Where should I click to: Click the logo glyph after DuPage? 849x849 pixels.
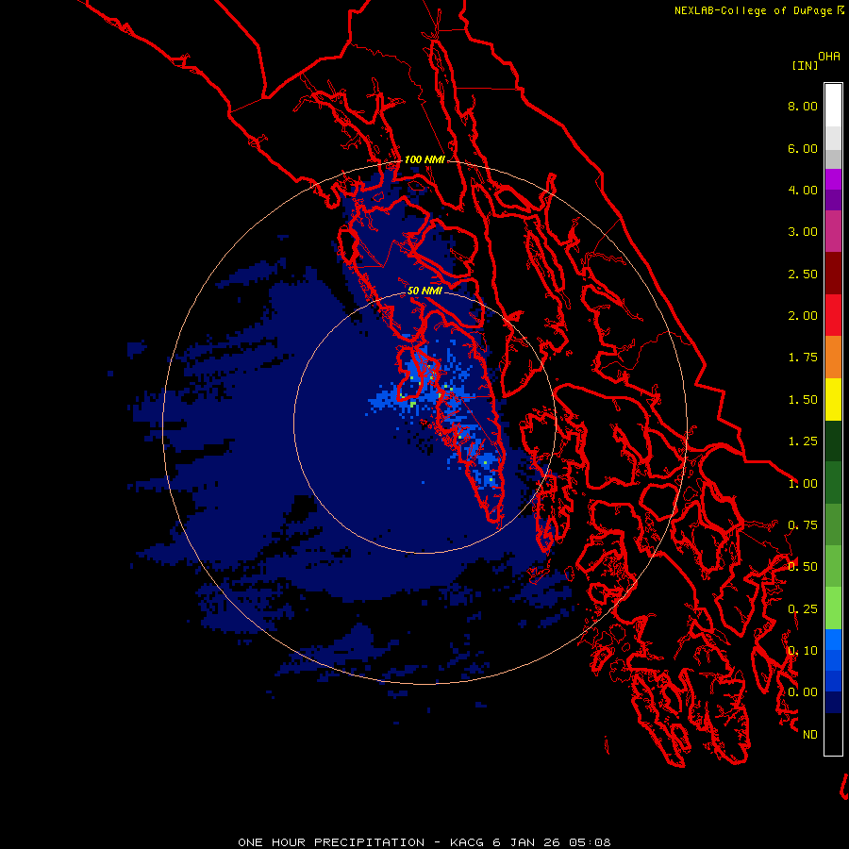coord(841,10)
